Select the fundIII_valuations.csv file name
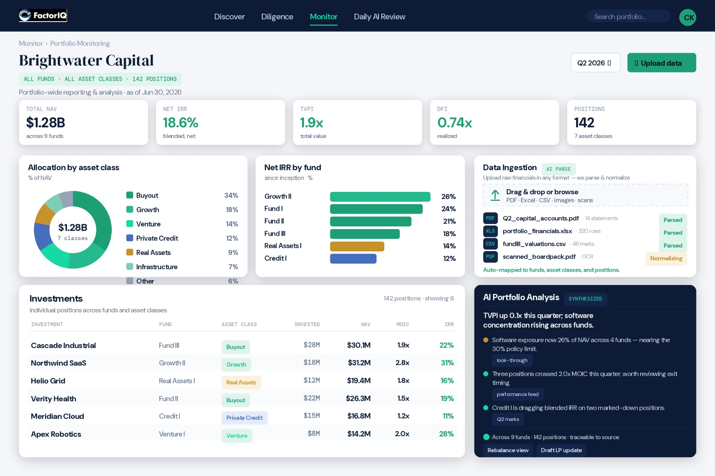Image resolution: width=715 pixels, height=476 pixels. [534, 244]
